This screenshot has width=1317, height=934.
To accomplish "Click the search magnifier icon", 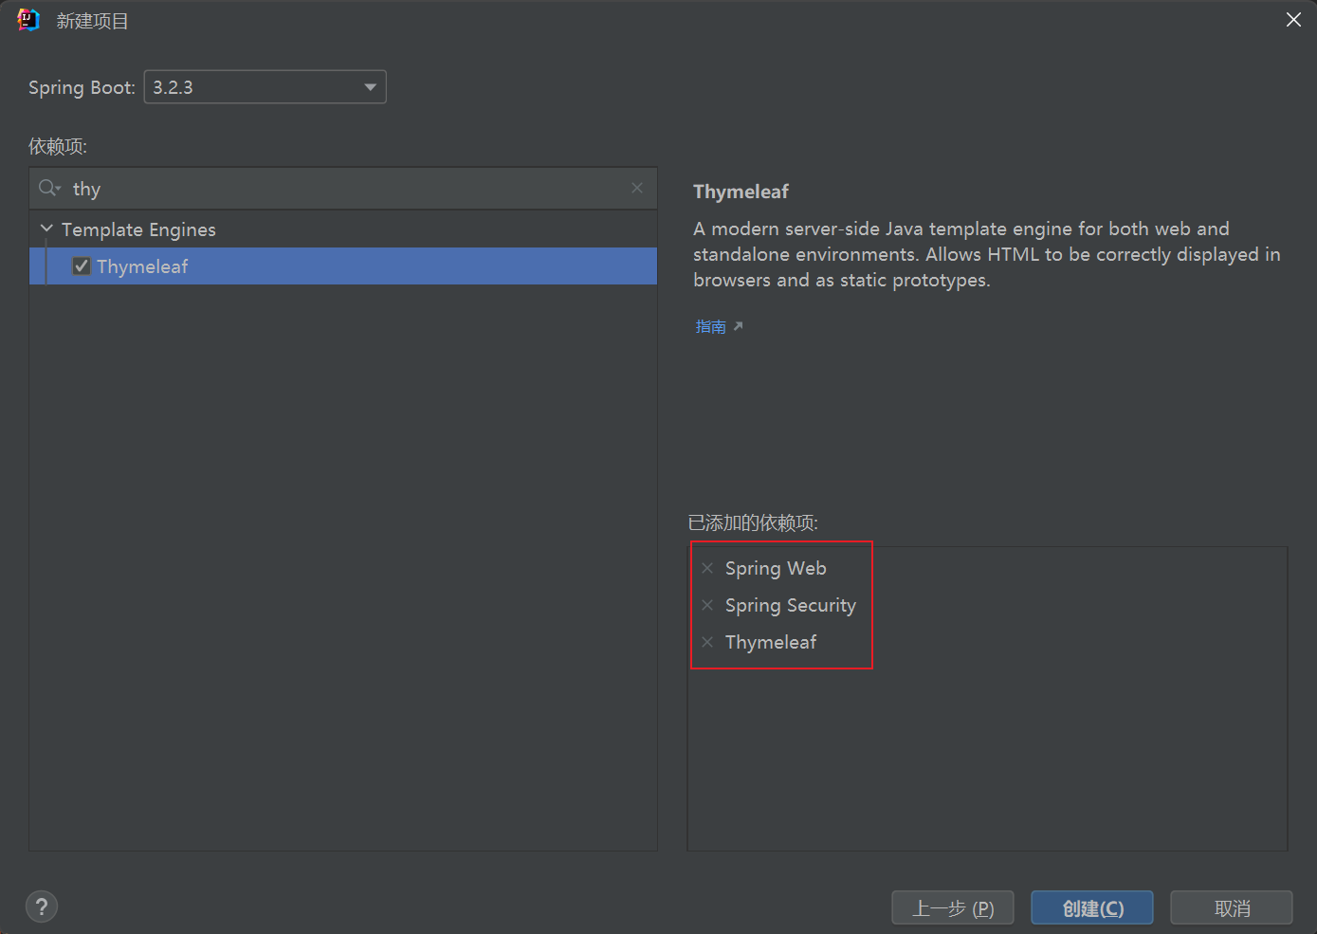I will 49,189.
